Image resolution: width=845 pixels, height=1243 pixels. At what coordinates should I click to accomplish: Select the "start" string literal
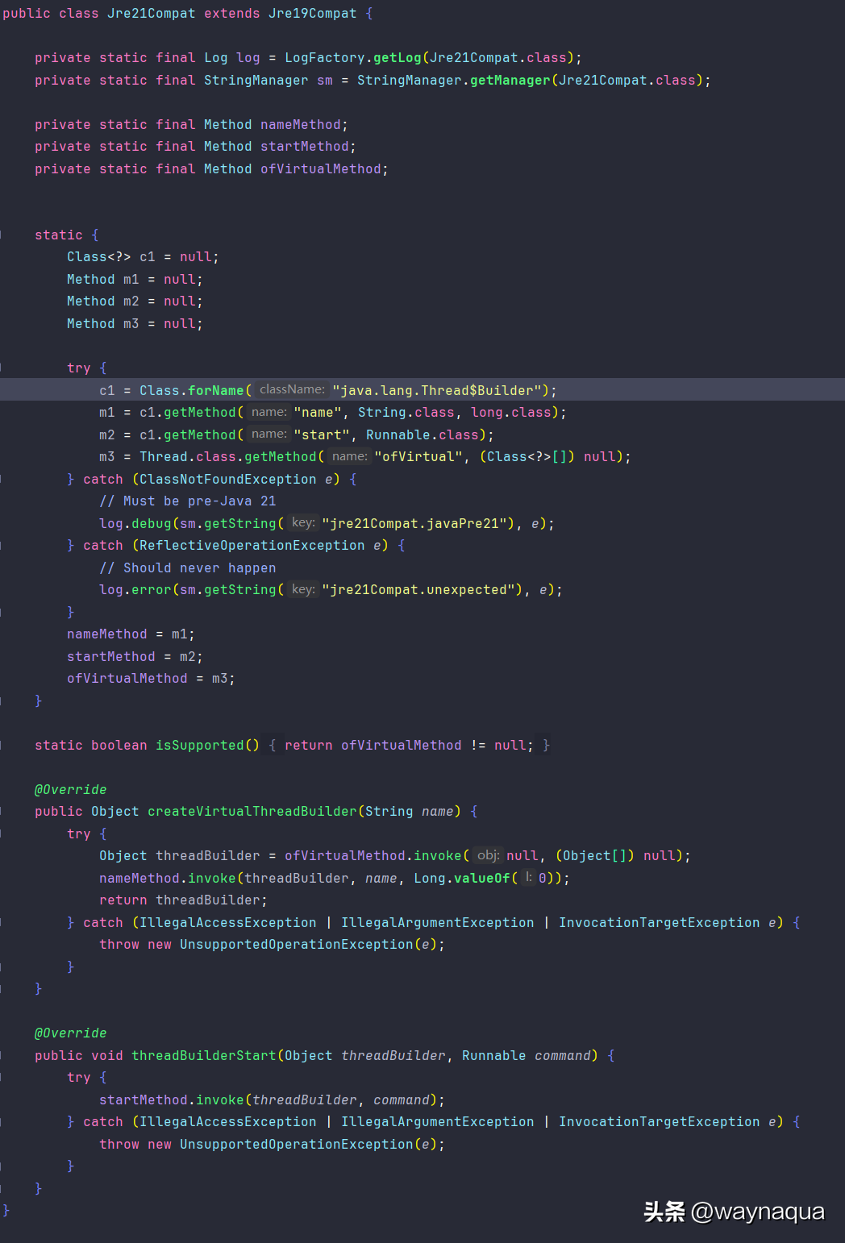(322, 435)
